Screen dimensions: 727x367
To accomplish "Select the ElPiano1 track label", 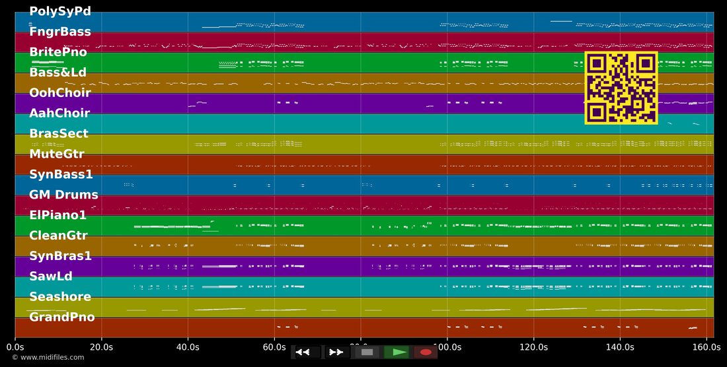I will click(x=58, y=215).
